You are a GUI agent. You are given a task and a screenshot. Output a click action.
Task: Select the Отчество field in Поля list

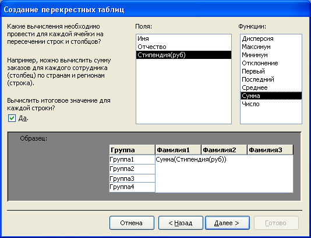pos(183,47)
